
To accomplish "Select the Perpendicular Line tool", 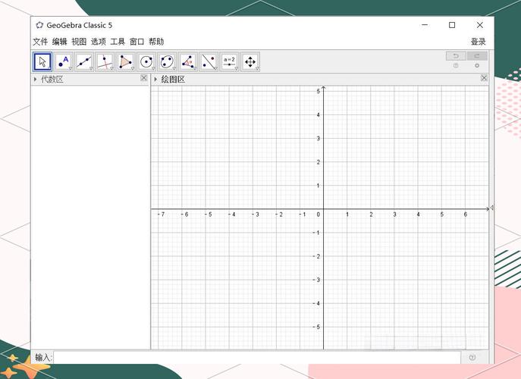I will coord(105,61).
